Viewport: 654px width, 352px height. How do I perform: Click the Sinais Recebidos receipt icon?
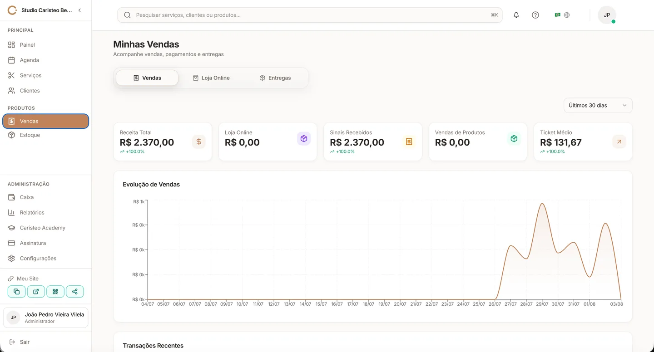coord(409,142)
